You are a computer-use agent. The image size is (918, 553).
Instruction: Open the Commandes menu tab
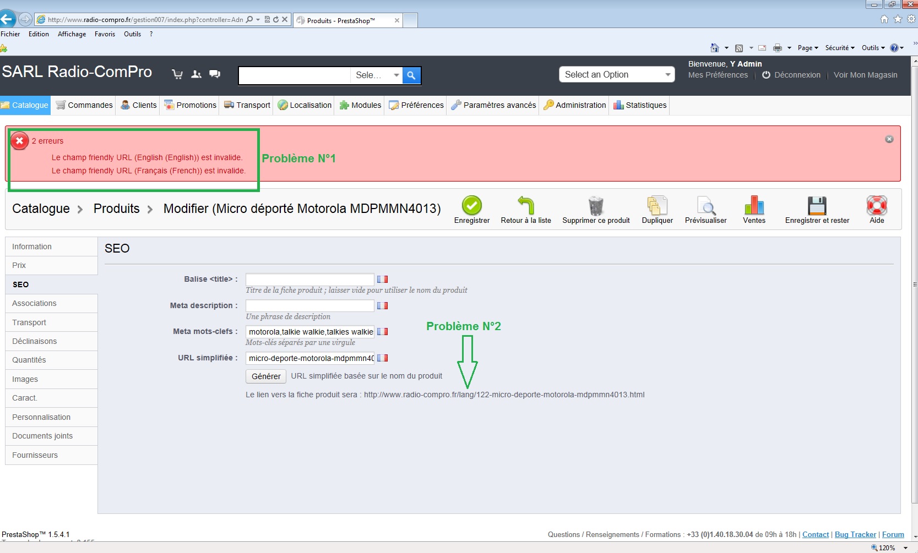click(84, 105)
